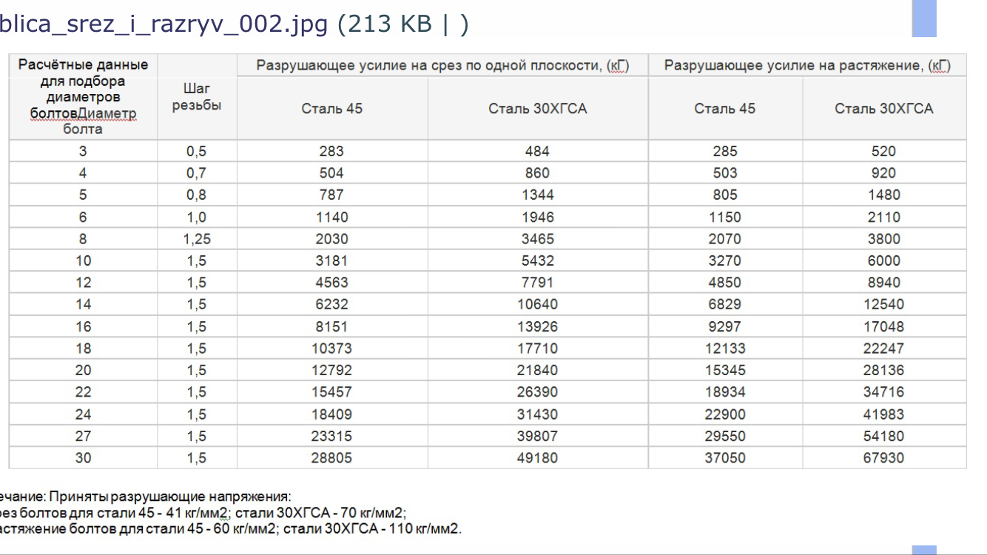
Task: Click the cell showing 6000
Action: tap(883, 260)
